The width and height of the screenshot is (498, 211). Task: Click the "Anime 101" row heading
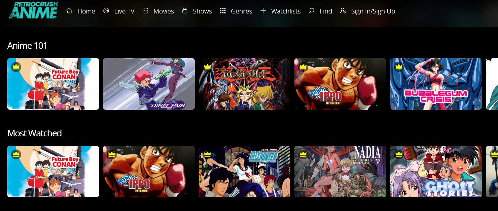[x=27, y=46]
